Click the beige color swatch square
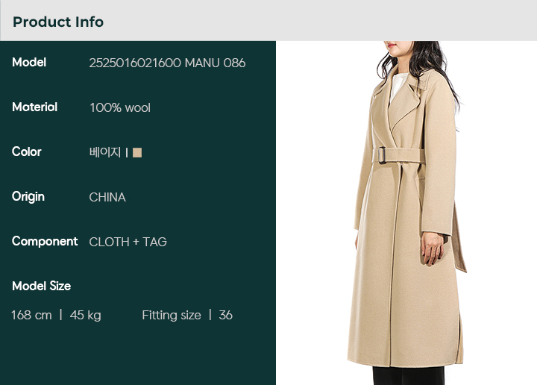 click(x=137, y=152)
